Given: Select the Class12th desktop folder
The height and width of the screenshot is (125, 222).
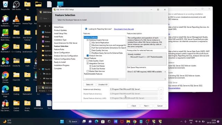Looking at the screenshot, I should [16, 76].
